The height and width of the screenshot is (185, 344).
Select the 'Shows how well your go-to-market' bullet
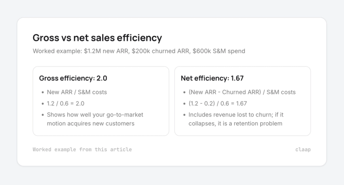point(95,119)
